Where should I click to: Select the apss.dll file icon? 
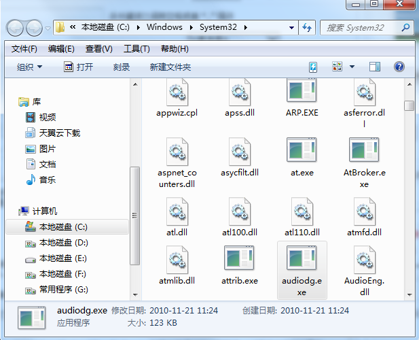[240, 92]
